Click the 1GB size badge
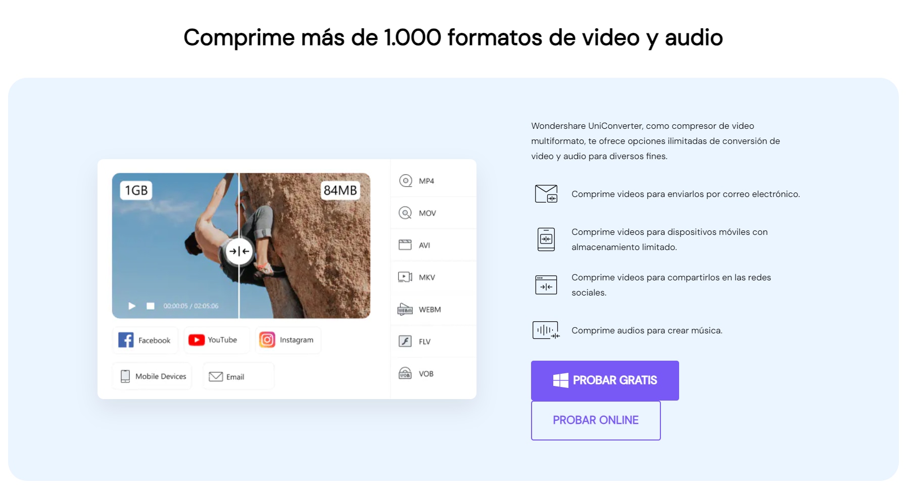 click(x=136, y=190)
